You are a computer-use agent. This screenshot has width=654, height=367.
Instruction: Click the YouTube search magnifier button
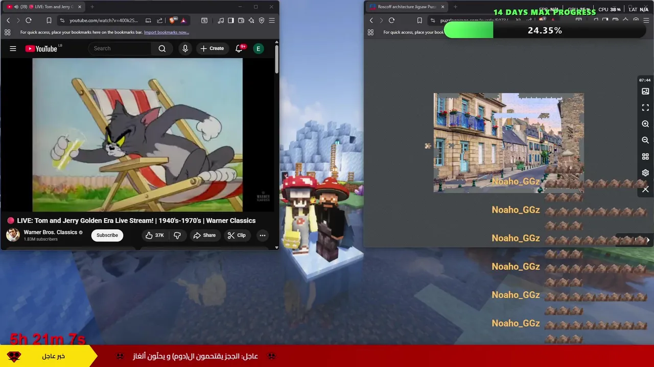pos(162,48)
